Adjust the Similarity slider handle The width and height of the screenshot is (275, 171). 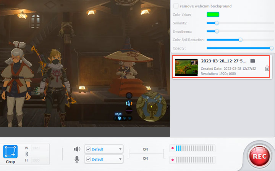[217, 23]
